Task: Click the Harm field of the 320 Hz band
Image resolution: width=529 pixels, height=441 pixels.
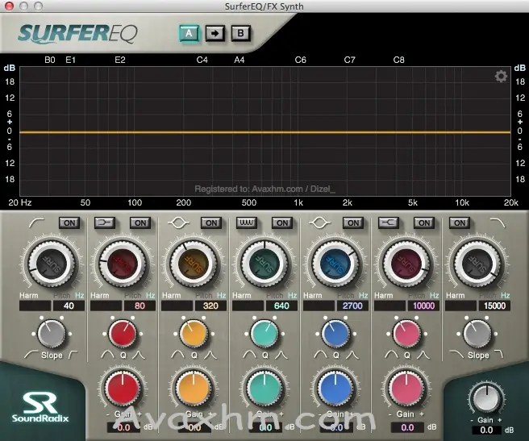Action: pyautogui.click(x=177, y=306)
